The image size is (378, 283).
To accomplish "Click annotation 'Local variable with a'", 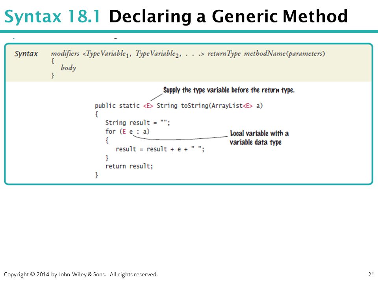I will coord(259,133).
